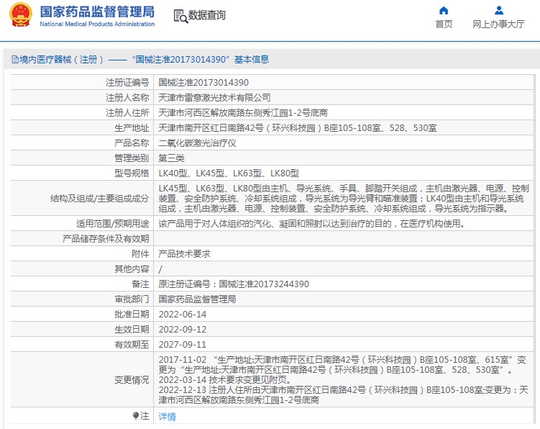Screen dimensions: 540x429
Task: Click the 审批部门 row label
Action: coord(132,299)
